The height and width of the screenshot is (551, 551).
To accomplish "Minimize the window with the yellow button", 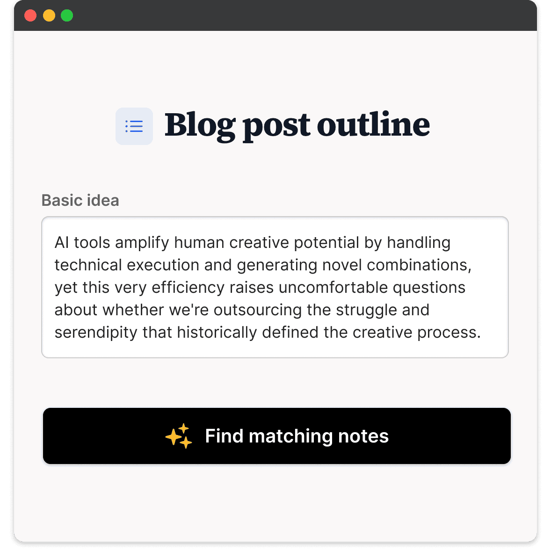I will (49, 15).
